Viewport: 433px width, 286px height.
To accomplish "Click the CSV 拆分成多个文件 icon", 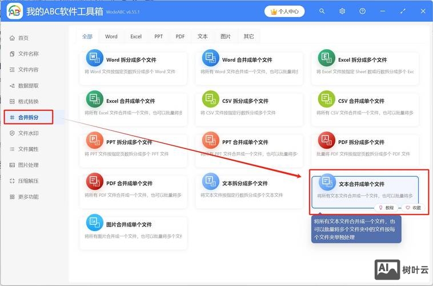I will pyautogui.click(x=210, y=99).
